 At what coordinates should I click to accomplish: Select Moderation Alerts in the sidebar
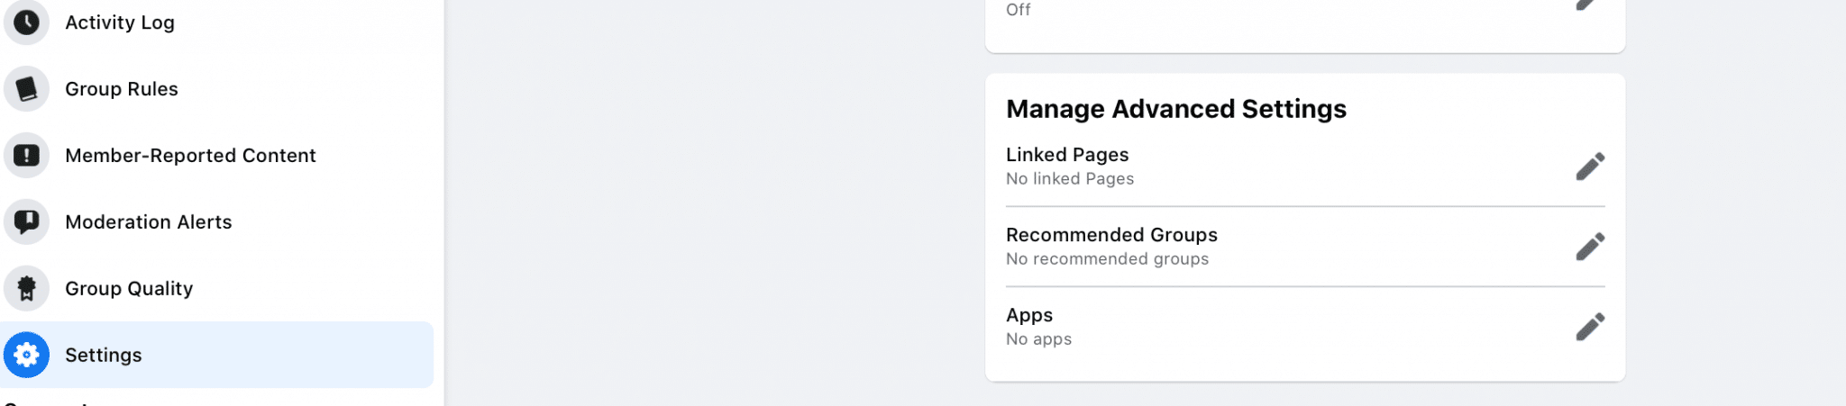(x=149, y=222)
